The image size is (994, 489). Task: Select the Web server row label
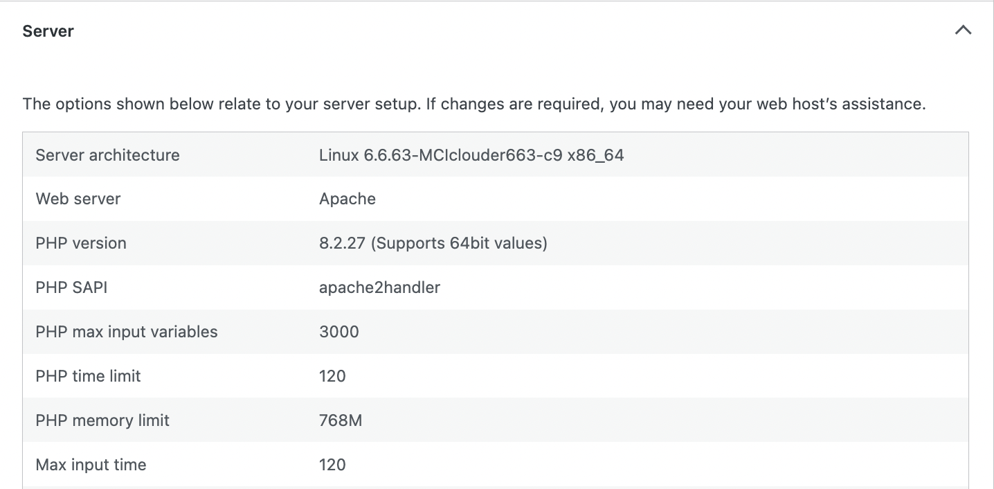click(78, 199)
